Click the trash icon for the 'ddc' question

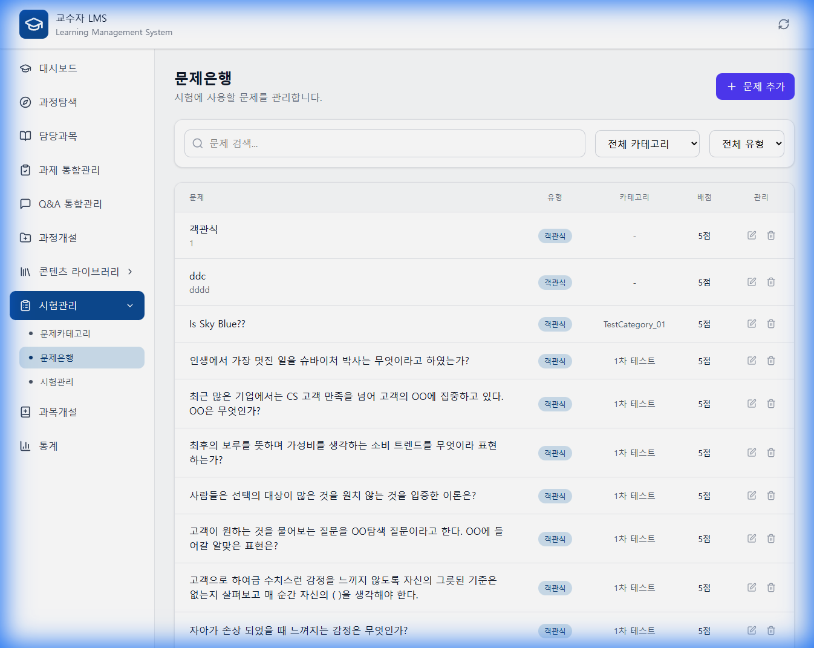coord(770,282)
